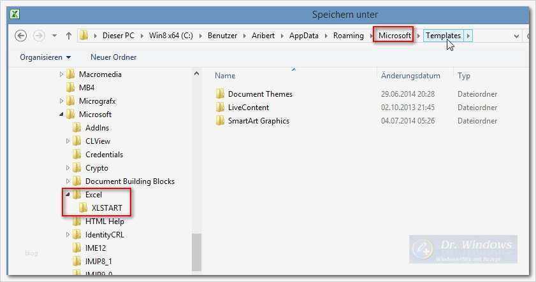Viewport: 536px width, 282px height.
Task: Select Excel folder in tree
Action: (93, 195)
